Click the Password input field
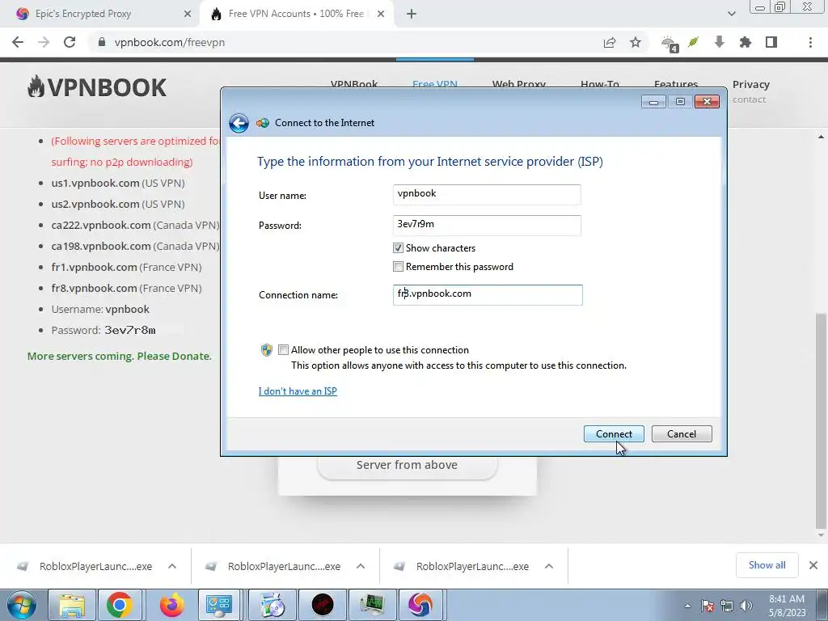This screenshot has height=621, width=828. [487, 226]
